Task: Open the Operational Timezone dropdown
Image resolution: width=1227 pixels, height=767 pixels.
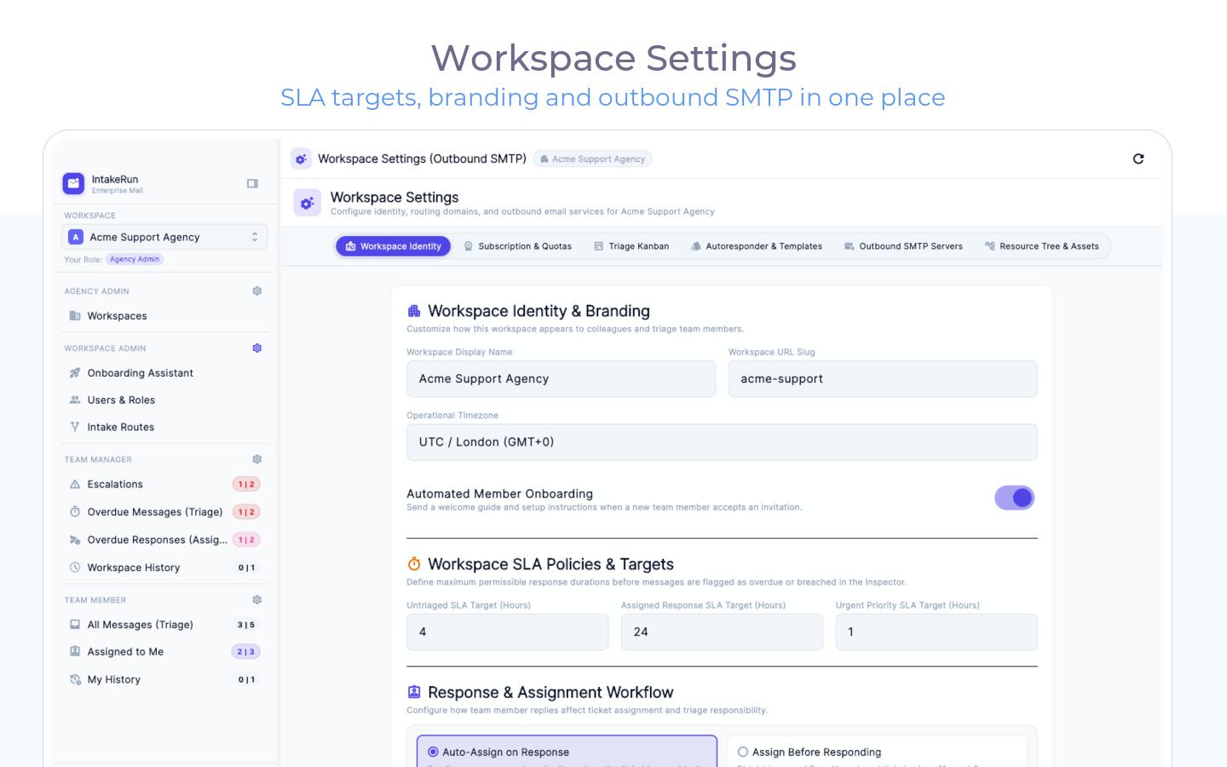Action: [722, 442]
